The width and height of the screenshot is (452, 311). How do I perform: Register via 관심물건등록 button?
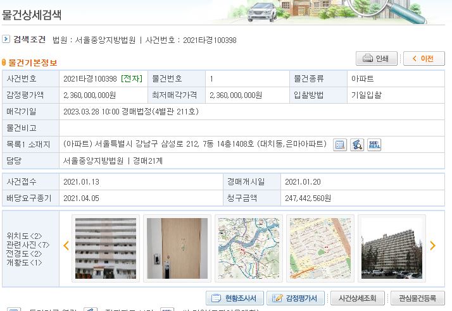417,298
